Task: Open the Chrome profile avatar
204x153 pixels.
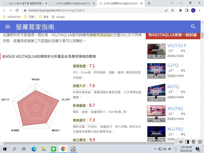Action: 193,10
